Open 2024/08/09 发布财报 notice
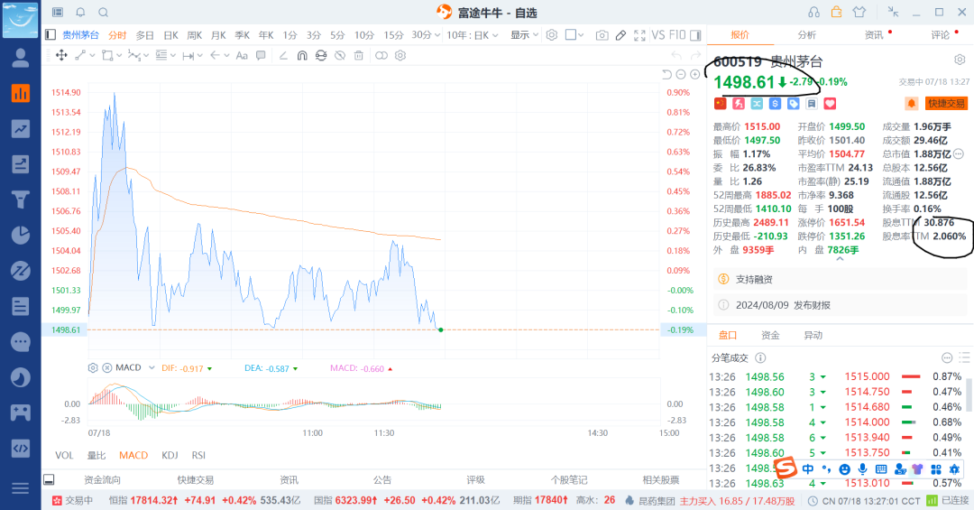This screenshot has height=510, width=974. [840, 305]
